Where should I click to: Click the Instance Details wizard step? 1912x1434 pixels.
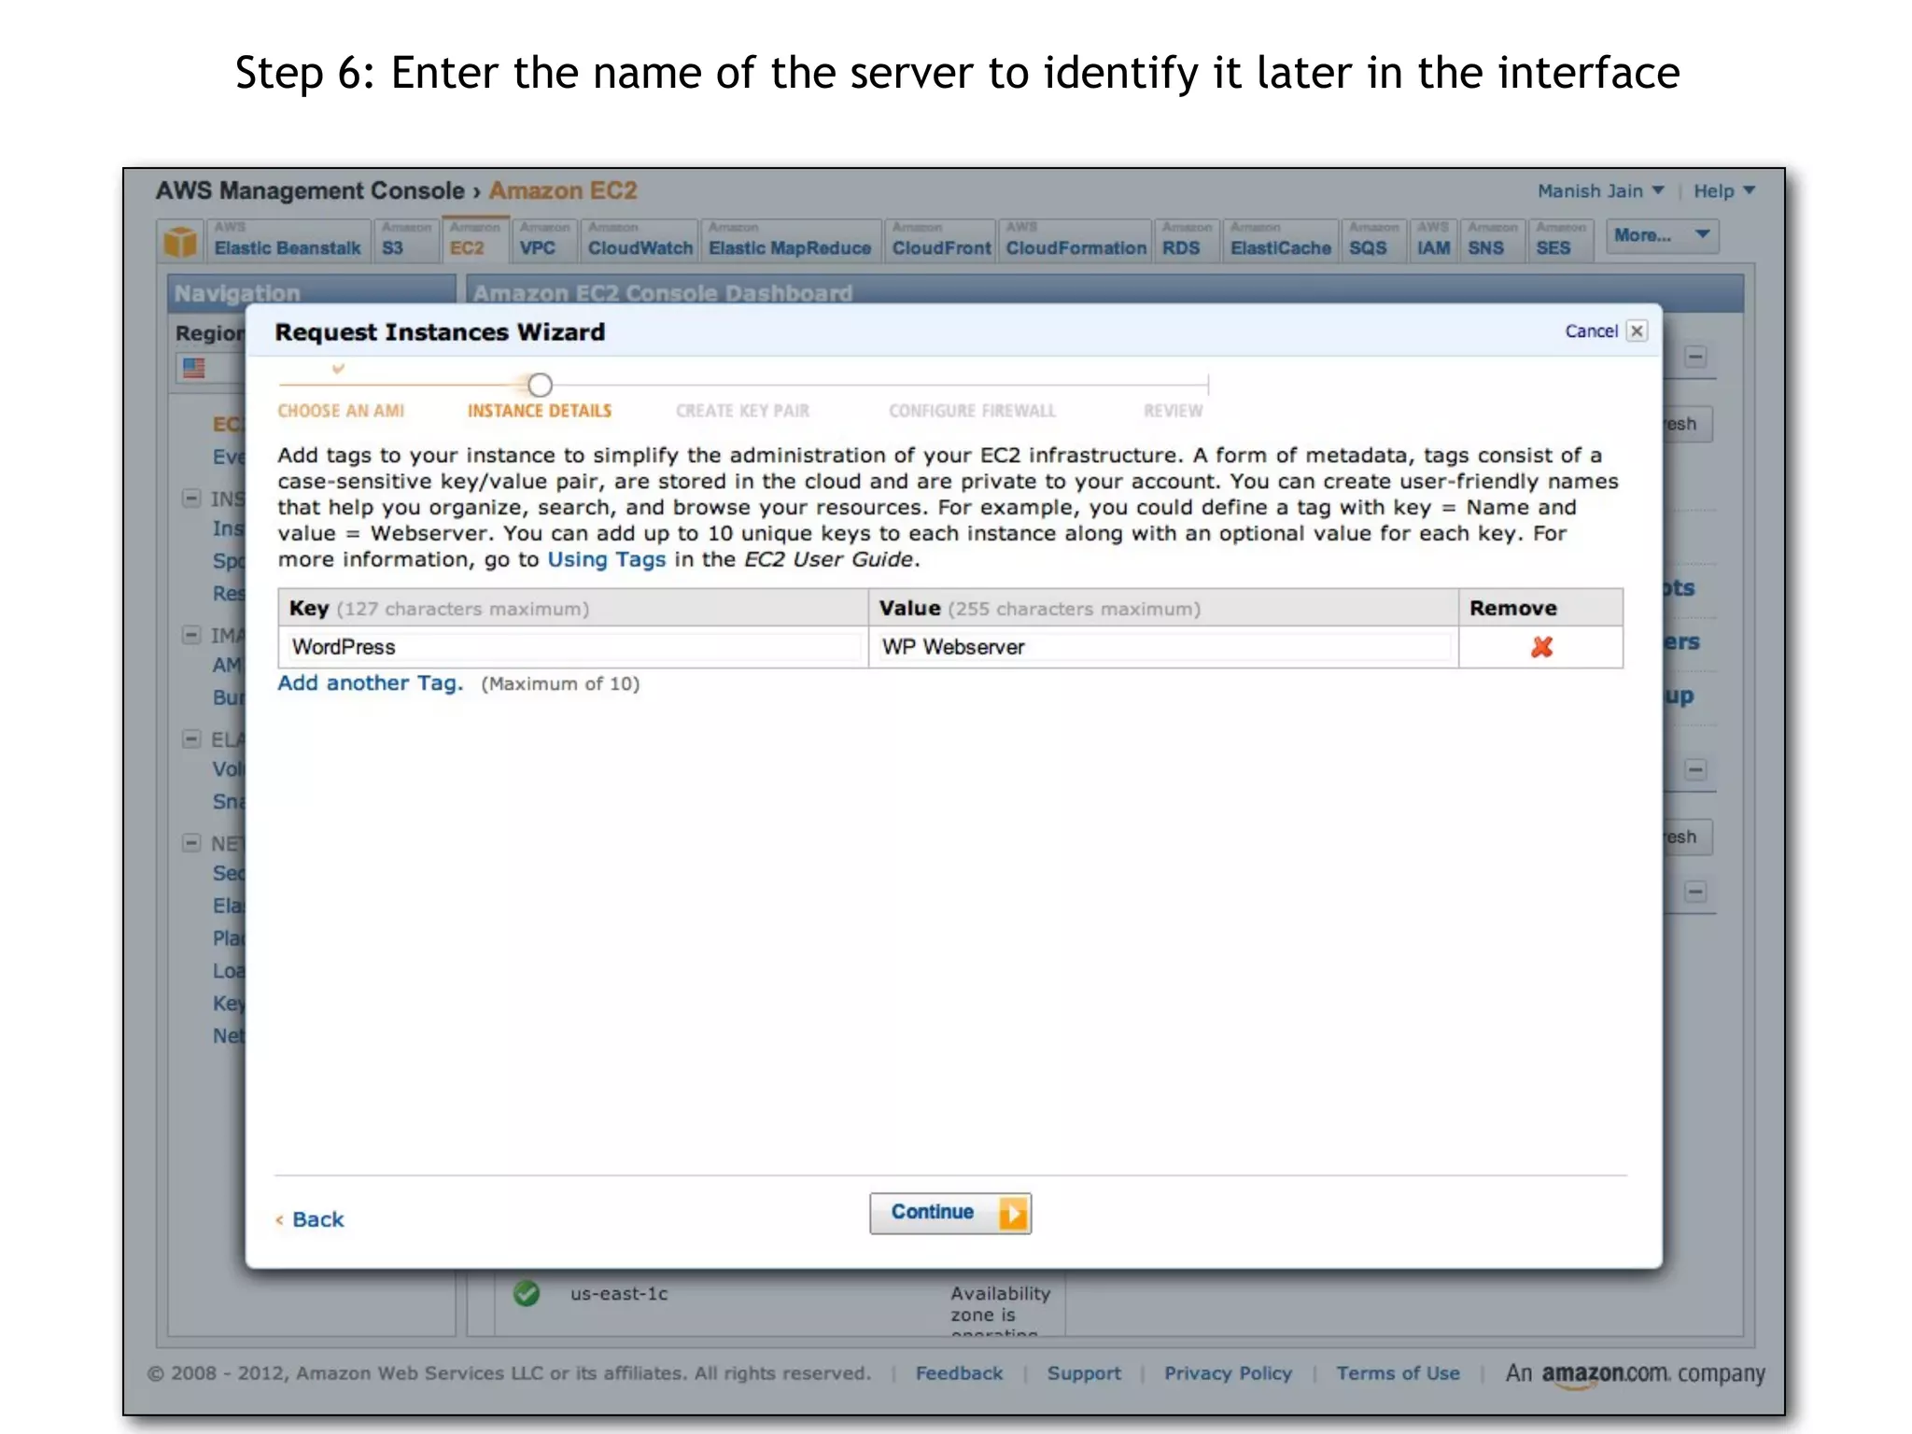click(540, 411)
